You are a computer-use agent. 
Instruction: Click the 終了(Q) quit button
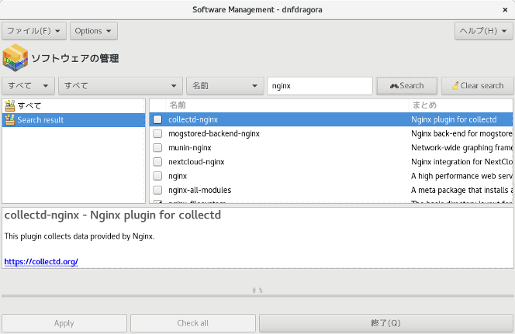[x=386, y=323]
